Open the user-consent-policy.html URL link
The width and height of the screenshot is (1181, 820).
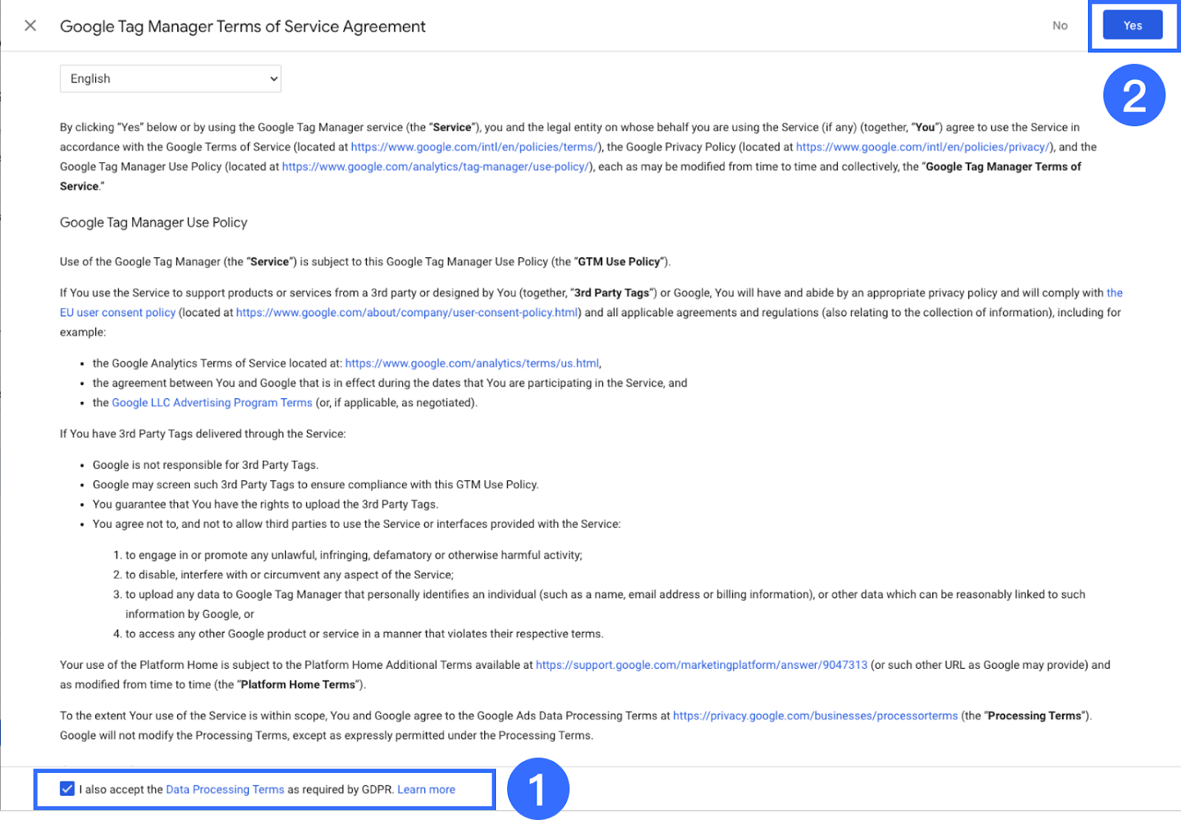407,313
